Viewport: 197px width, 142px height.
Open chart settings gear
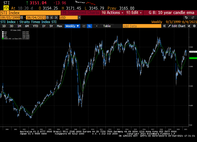(x=194, y=26)
